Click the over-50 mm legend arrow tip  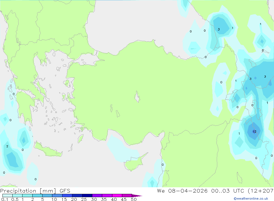[x=137, y=196]
